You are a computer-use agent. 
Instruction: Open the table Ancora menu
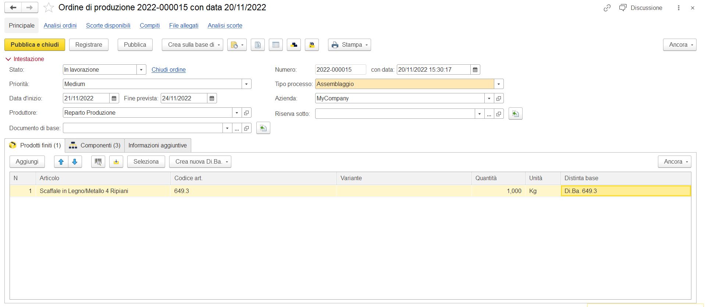(x=674, y=161)
